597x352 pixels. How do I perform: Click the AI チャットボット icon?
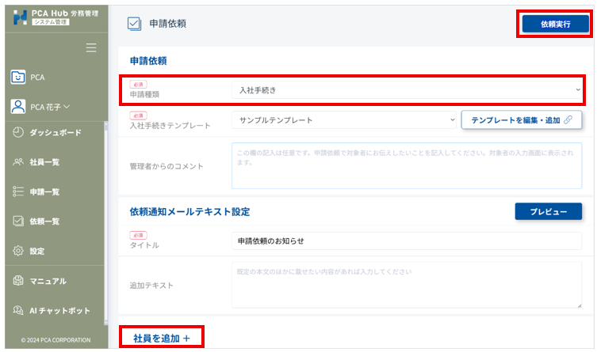pos(18,311)
